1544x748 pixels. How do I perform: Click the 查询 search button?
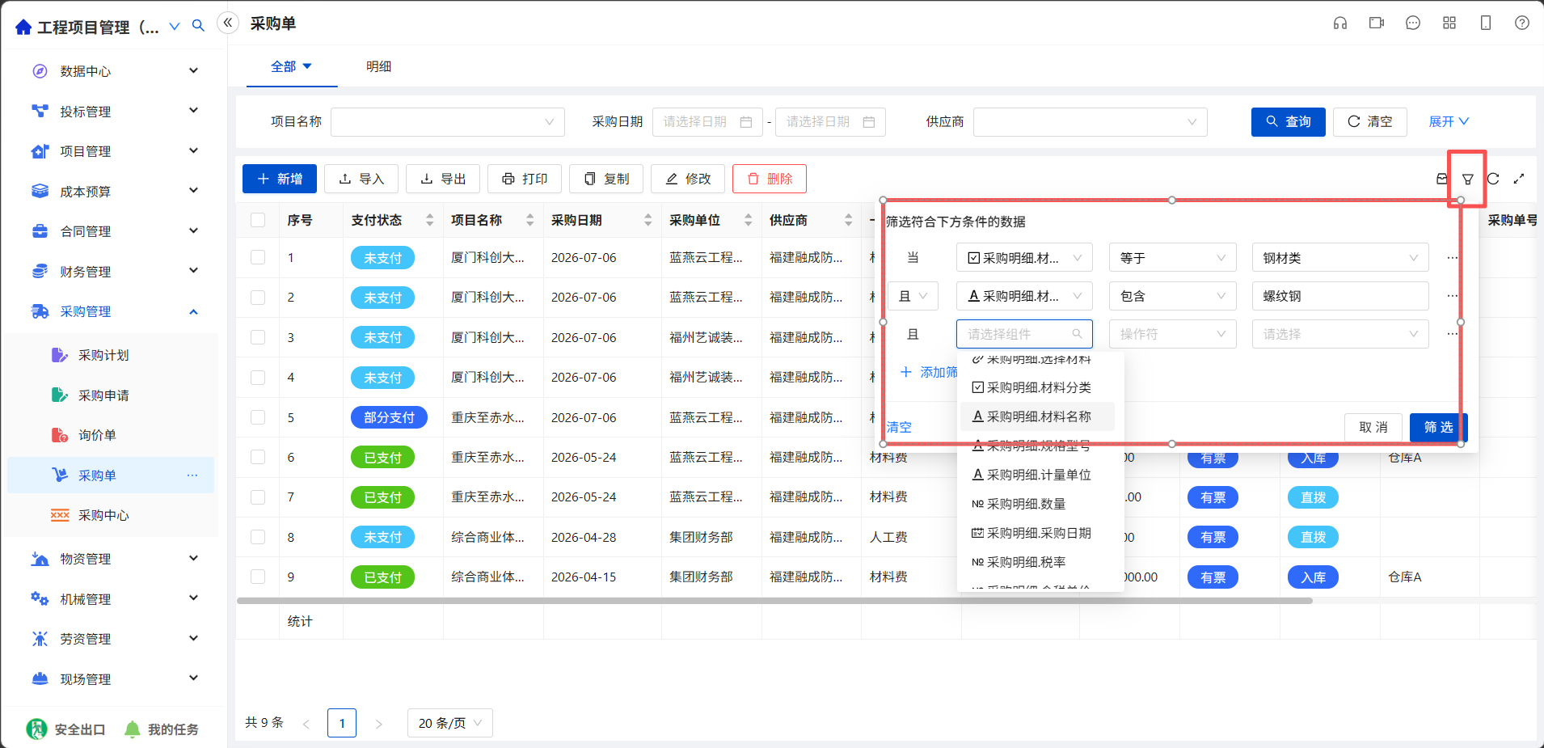tap(1289, 122)
